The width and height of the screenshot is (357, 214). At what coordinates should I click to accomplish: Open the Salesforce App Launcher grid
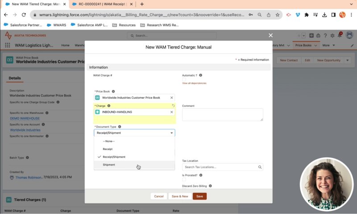(8, 45)
